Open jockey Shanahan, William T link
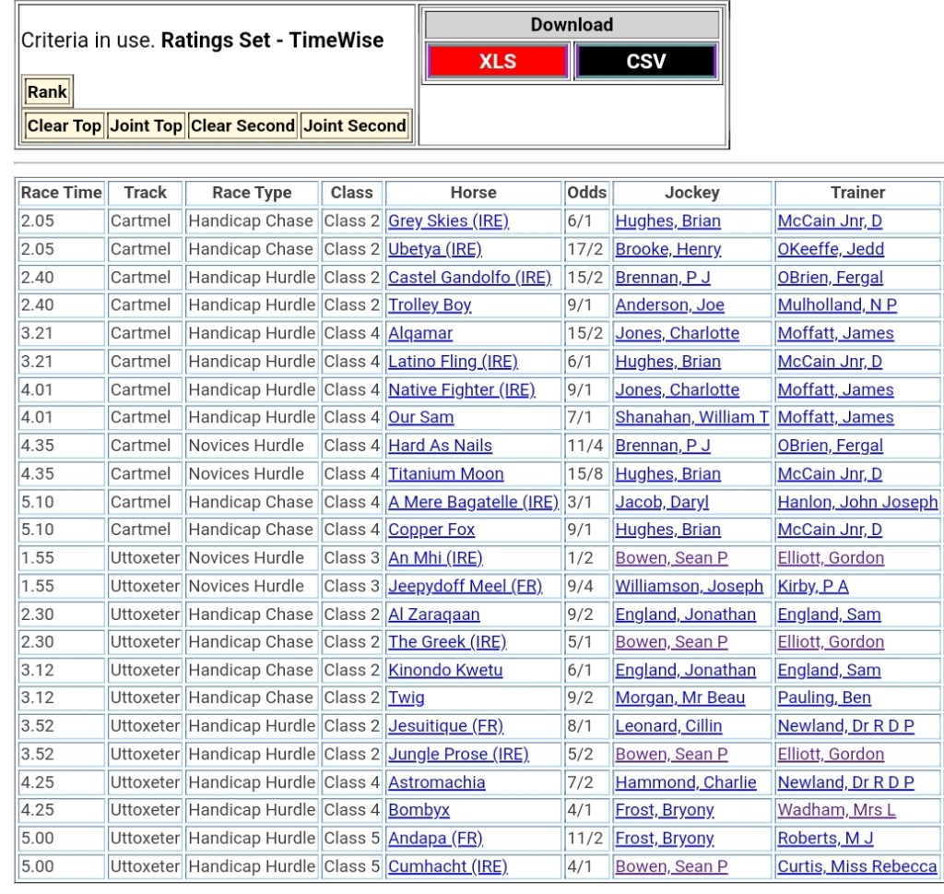This screenshot has width=944, height=894. click(691, 417)
